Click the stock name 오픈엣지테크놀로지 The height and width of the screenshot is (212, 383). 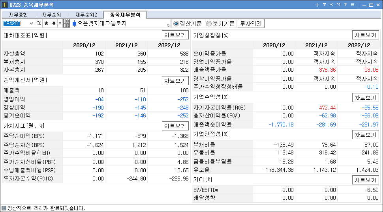pos(102,23)
